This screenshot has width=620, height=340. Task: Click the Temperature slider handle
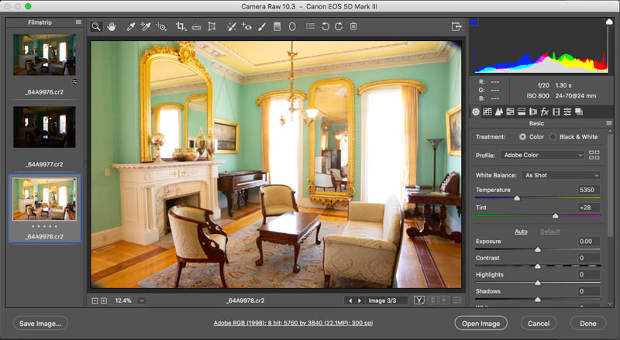click(517, 198)
